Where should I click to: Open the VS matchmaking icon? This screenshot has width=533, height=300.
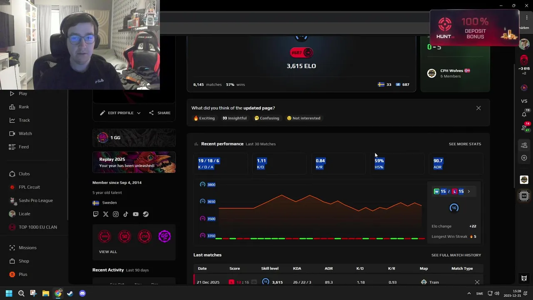point(524,101)
